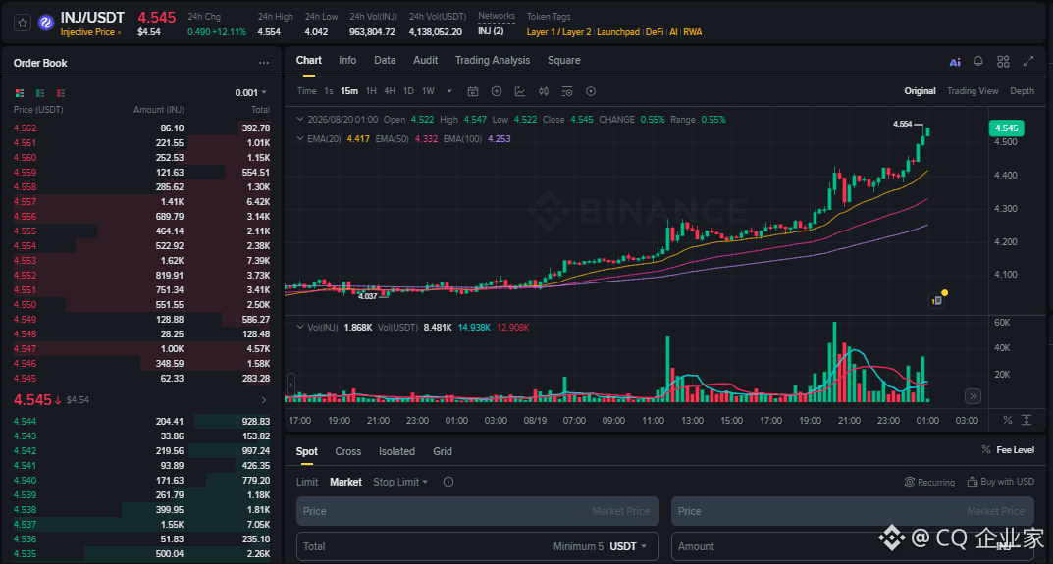Select the 4H chart interval
This screenshot has width=1053, height=564.
[390, 90]
